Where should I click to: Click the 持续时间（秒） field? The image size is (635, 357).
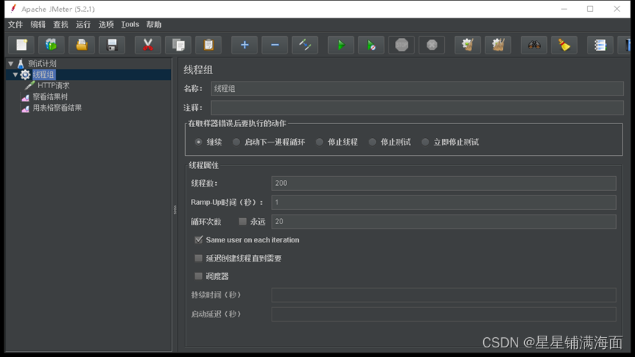pos(444,295)
